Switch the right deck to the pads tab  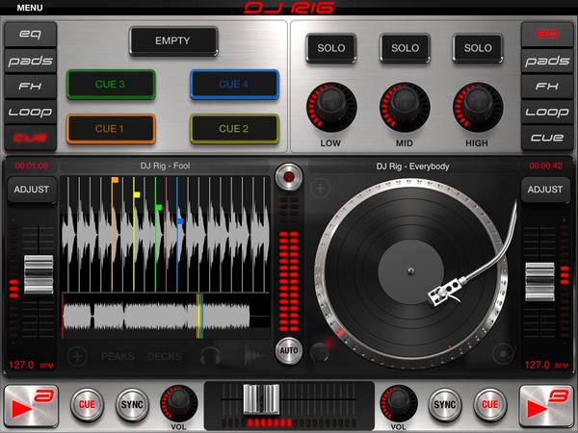(547, 61)
